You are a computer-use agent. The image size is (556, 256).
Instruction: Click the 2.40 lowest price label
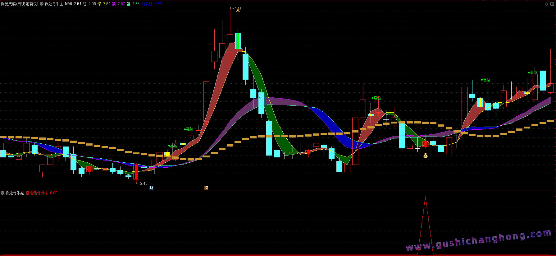tap(144, 184)
